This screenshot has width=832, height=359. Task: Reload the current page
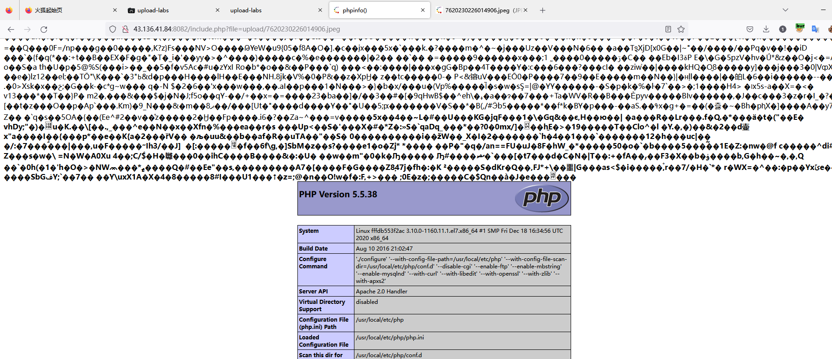(x=44, y=29)
